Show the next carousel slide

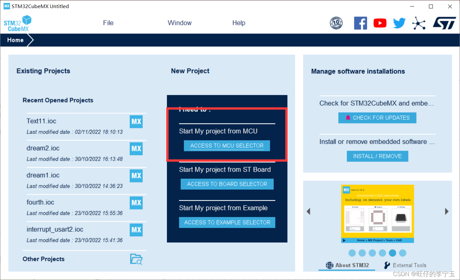pyautogui.click(x=447, y=211)
